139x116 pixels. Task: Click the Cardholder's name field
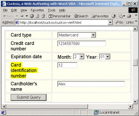[x=91, y=84]
